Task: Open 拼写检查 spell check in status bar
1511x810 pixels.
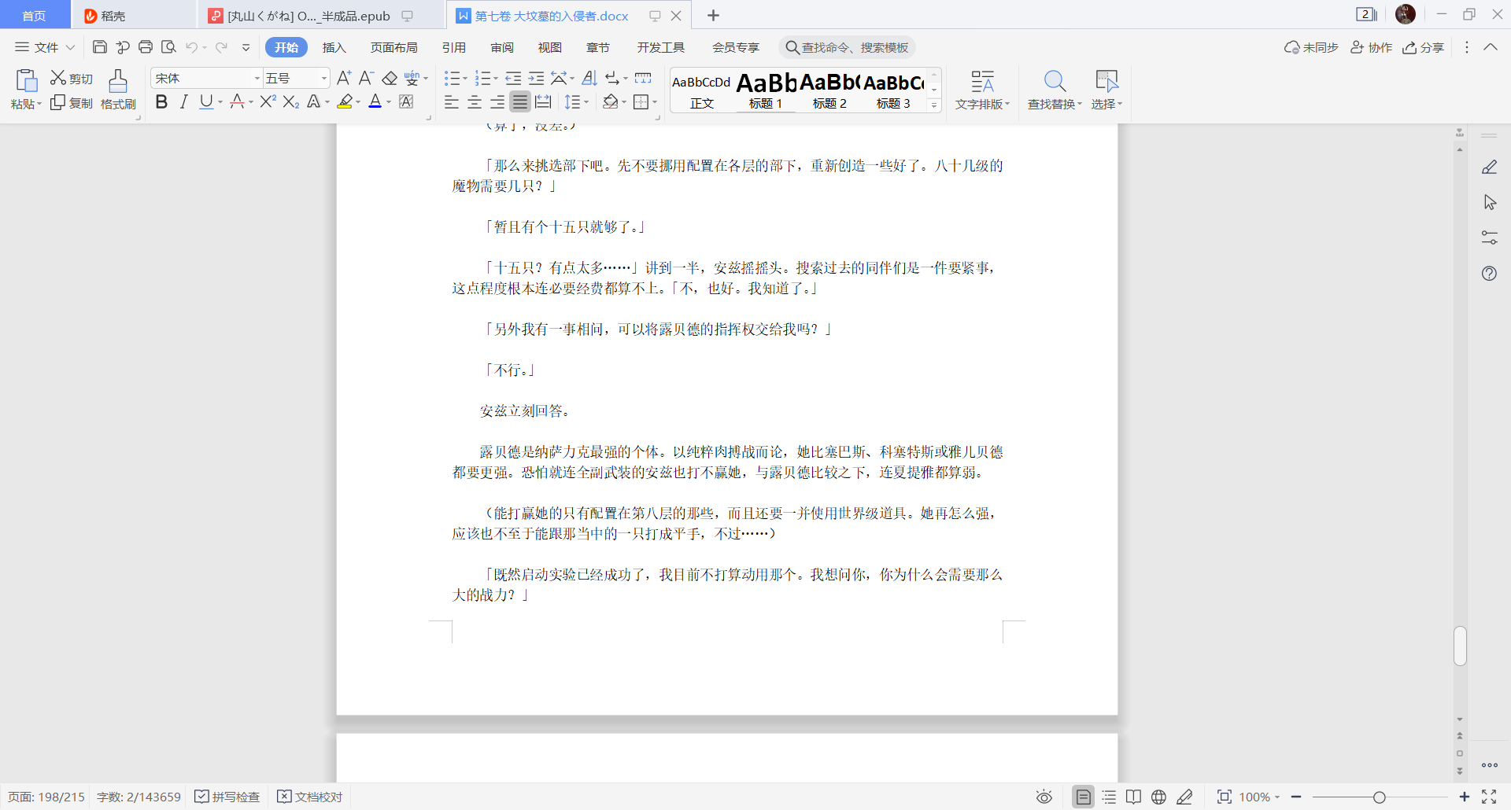Action: [x=227, y=797]
